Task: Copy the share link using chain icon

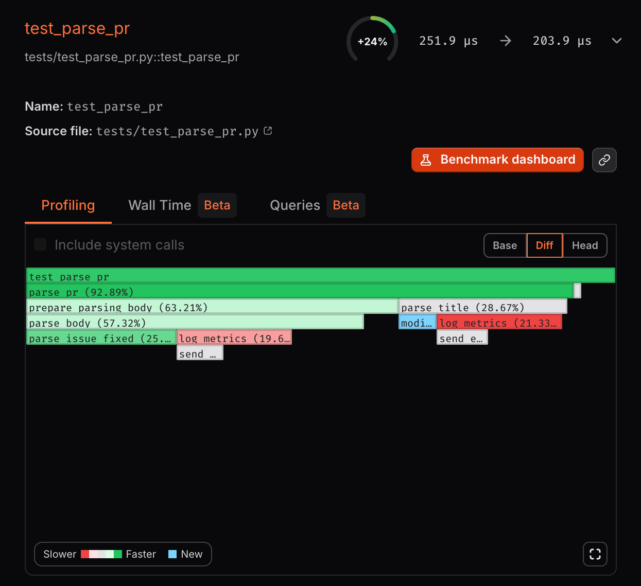Action: (604, 159)
